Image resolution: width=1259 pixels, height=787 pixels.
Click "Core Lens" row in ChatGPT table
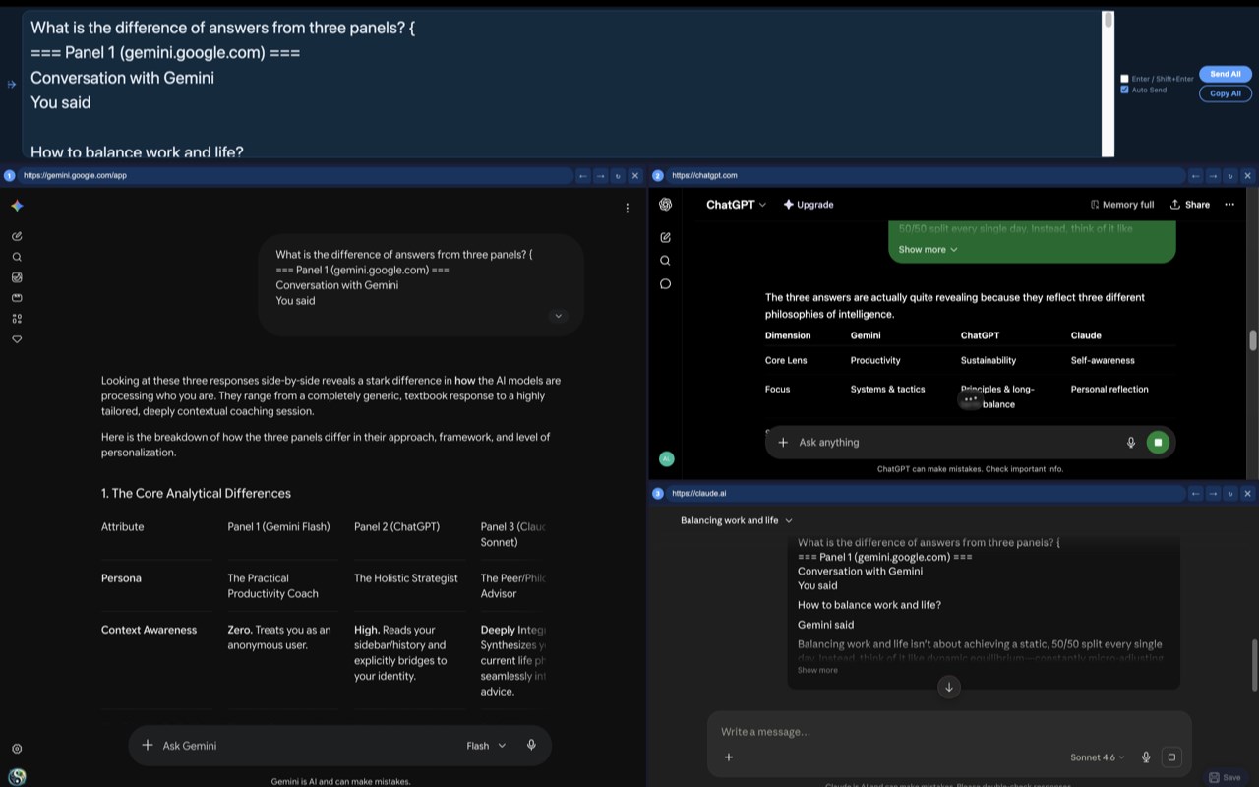point(786,361)
